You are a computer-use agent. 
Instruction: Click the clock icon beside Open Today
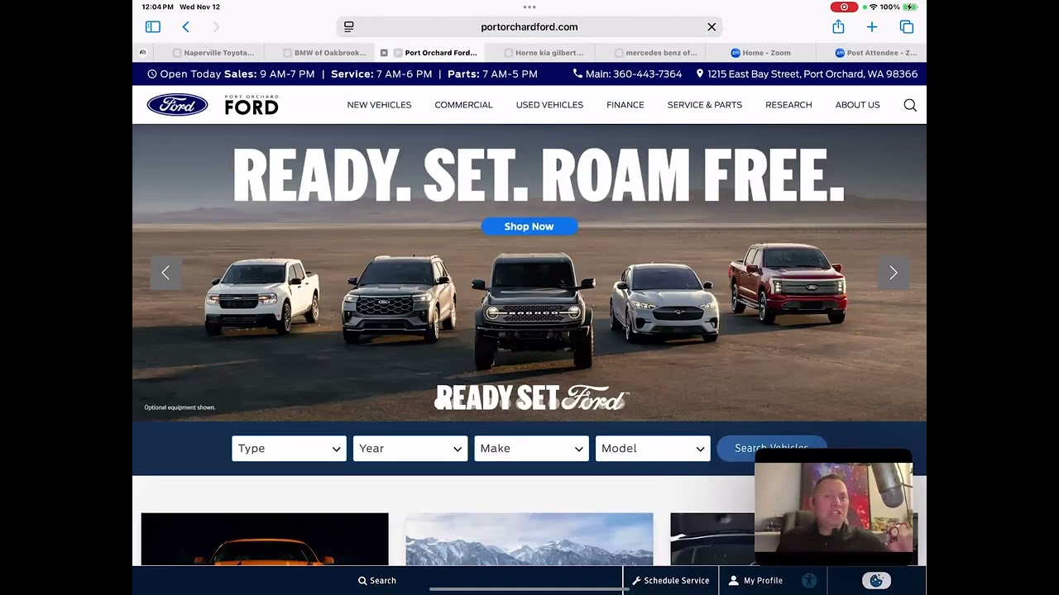[152, 74]
